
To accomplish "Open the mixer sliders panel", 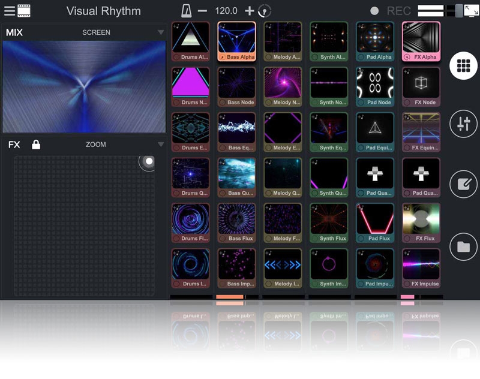I will (x=463, y=124).
